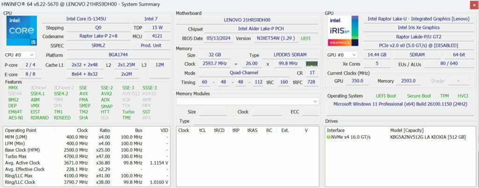Click the tRAS column header in modules table

tap(252, 131)
